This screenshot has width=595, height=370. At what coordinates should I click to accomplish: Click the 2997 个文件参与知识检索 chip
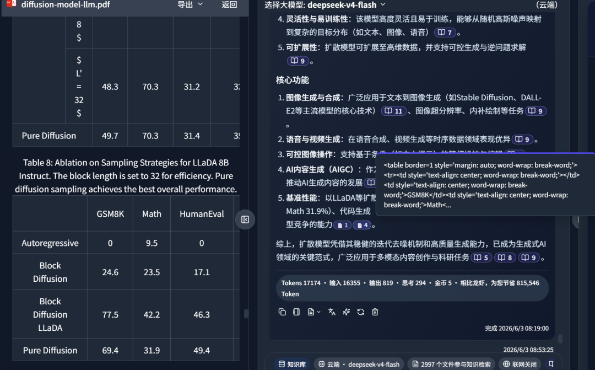pos(451,364)
